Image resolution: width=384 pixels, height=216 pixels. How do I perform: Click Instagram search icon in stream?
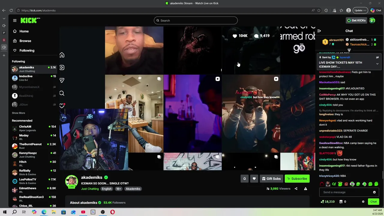click(62, 93)
